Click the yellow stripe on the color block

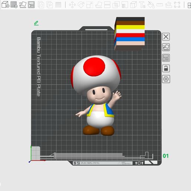(x=130, y=27)
